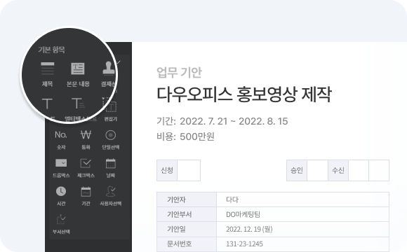Click the 신청 approval label cell
The width and height of the screenshot is (407, 252).
(x=167, y=170)
